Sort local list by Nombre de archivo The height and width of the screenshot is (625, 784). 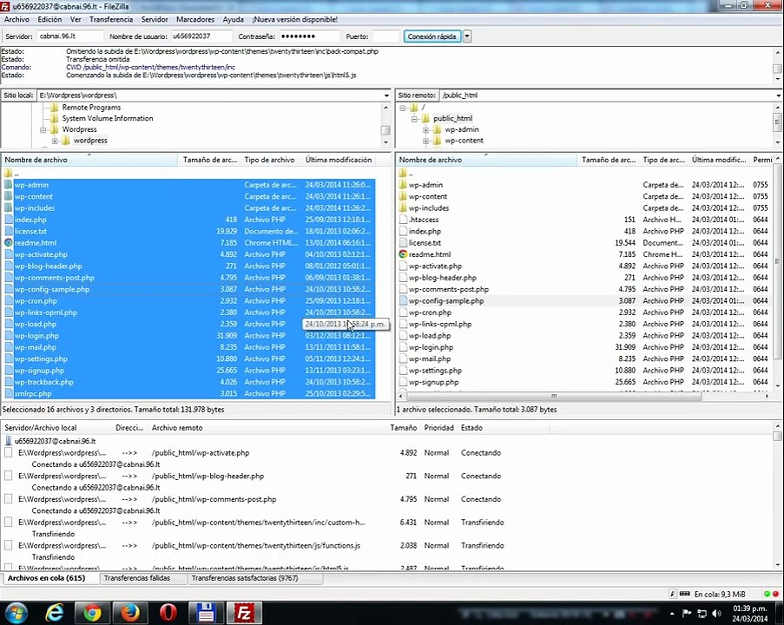(x=89, y=160)
